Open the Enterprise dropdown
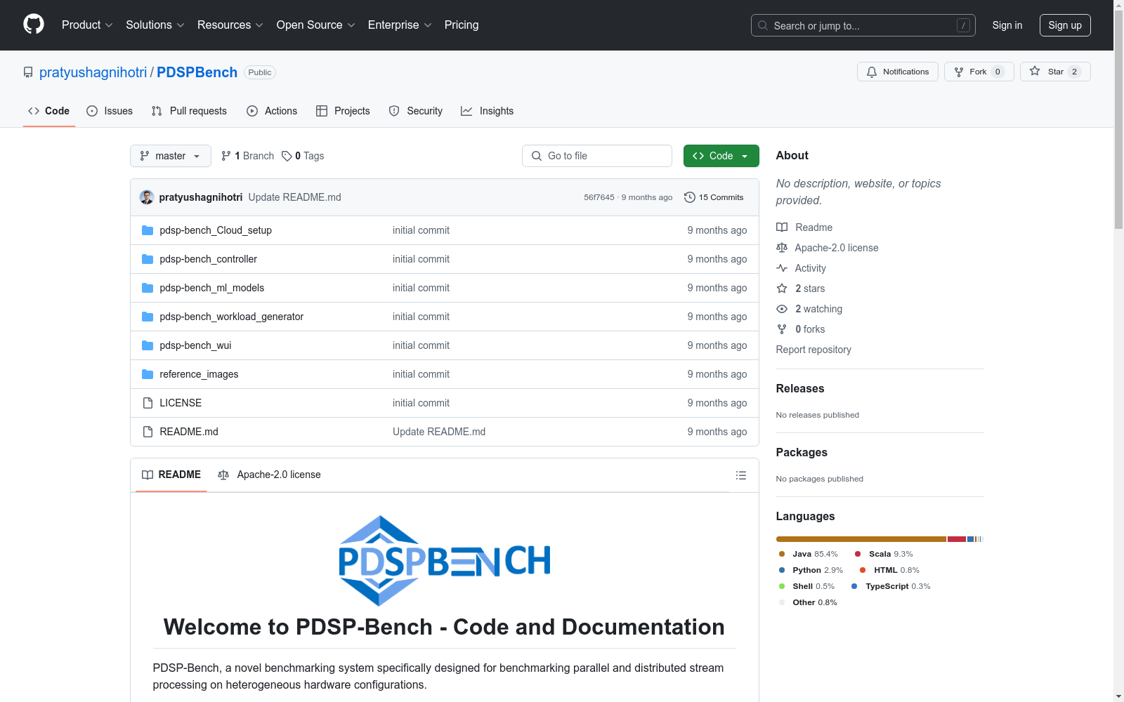 pyautogui.click(x=400, y=25)
